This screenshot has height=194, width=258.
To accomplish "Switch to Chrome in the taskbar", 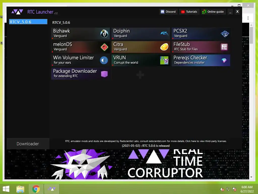I will [x=36, y=189].
